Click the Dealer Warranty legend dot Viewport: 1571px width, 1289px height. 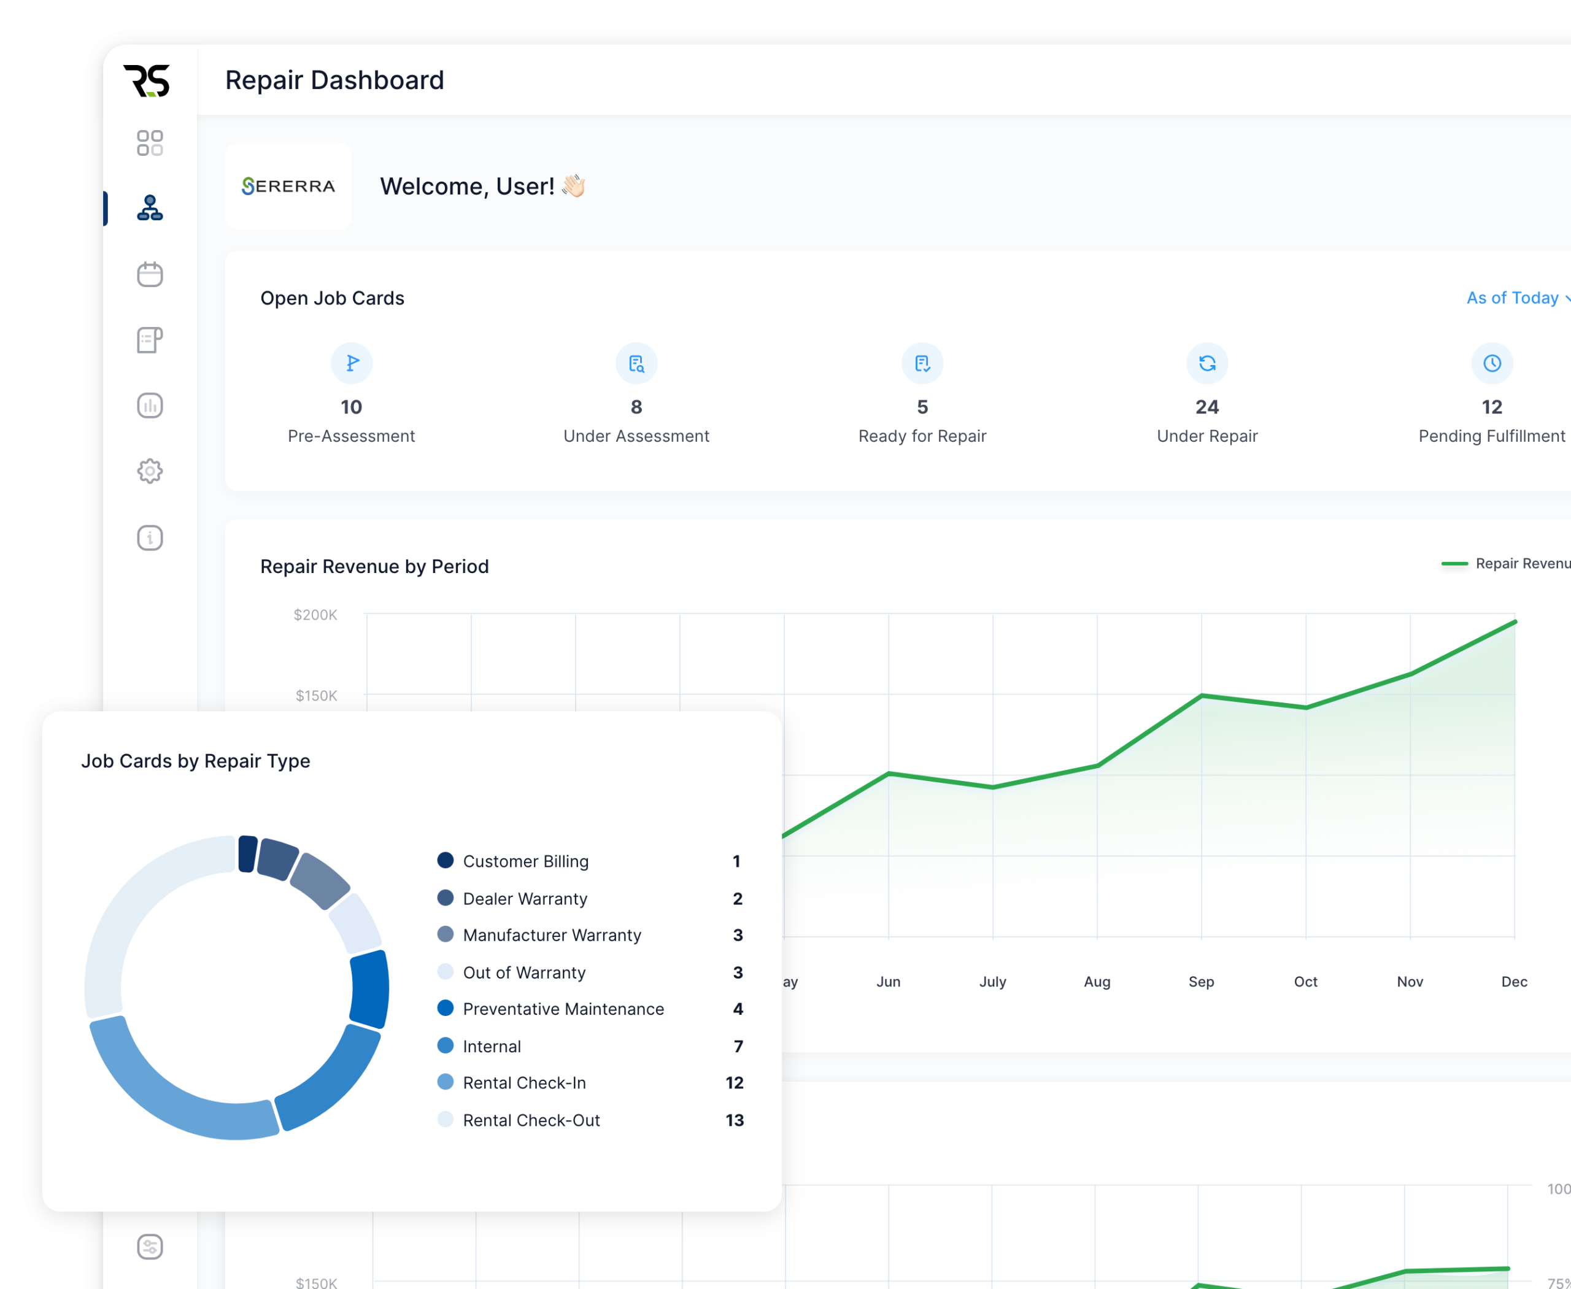click(446, 898)
